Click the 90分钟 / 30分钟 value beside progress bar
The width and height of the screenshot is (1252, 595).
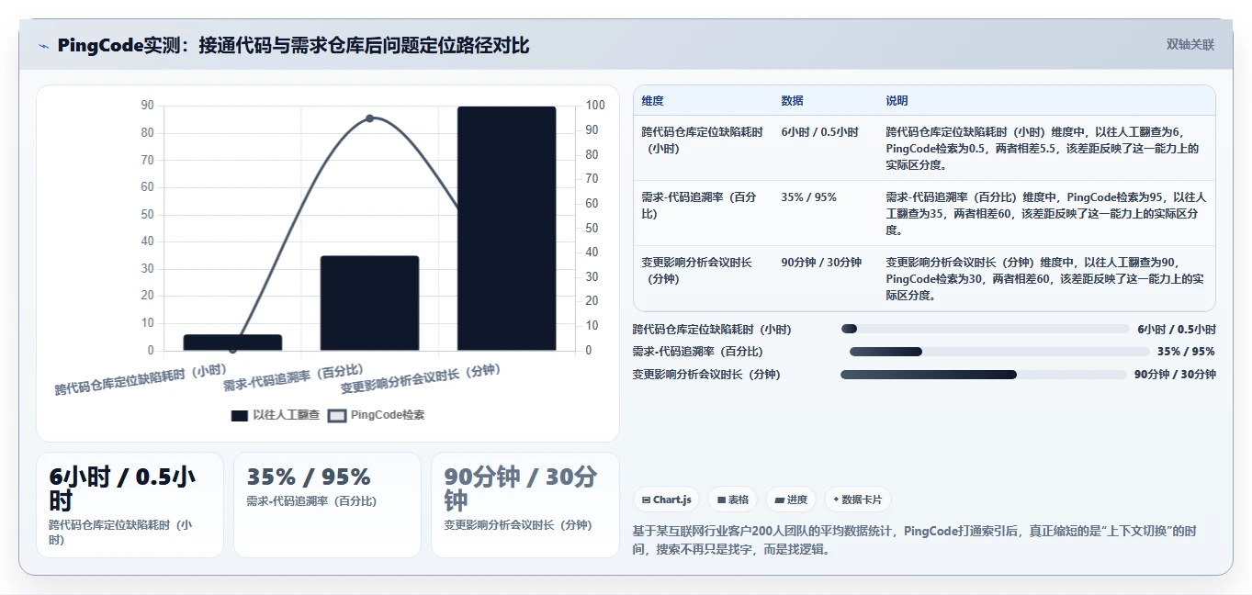click(1175, 375)
